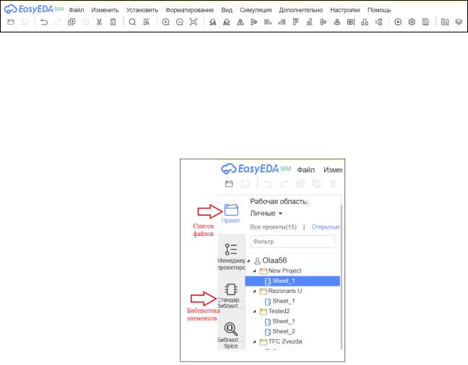The height and width of the screenshot is (365, 468).
Task: Open simulation settings via the gear icon
Action: [x=412, y=22]
